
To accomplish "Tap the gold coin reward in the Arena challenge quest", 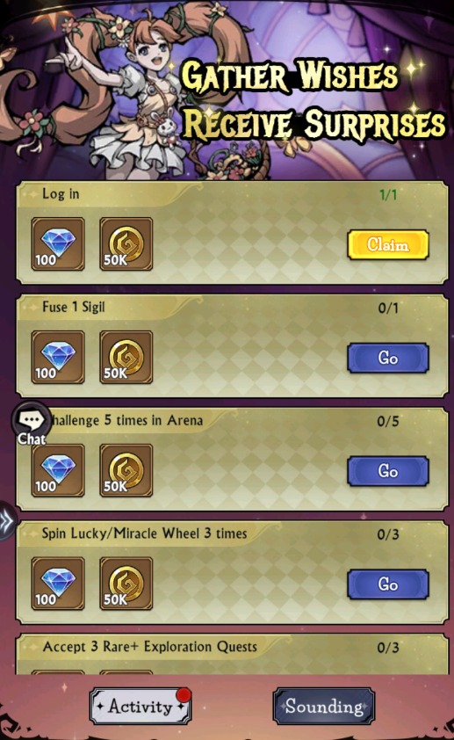I will [x=126, y=470].
